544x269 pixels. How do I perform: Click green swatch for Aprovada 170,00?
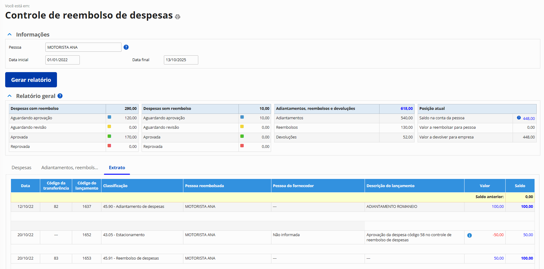109,136
